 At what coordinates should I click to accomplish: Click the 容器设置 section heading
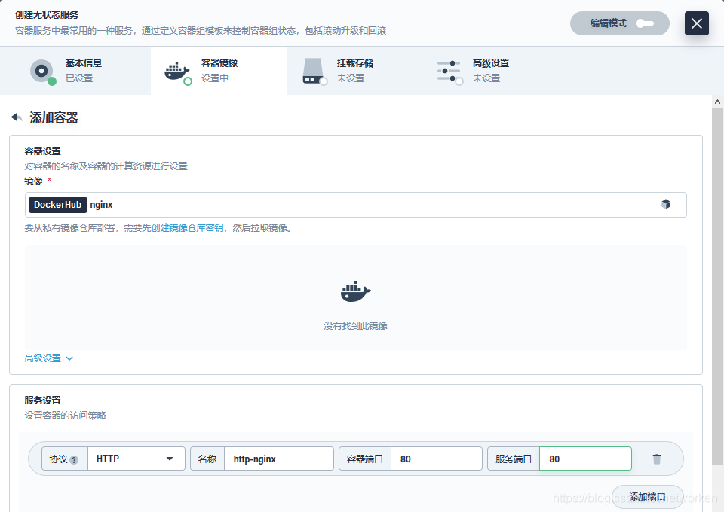pos(42,151)
